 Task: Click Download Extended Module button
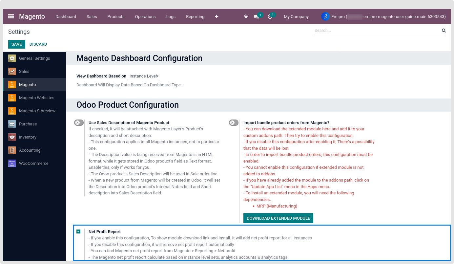coord(278,218)
